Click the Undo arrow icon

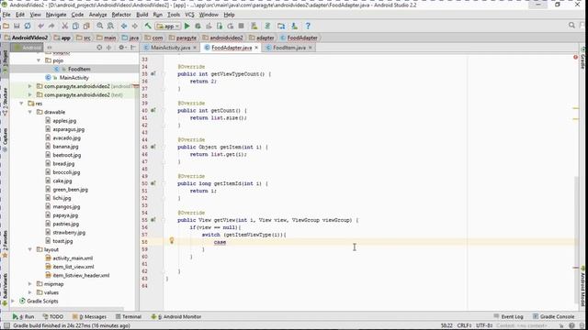click(x=40, y=26)
